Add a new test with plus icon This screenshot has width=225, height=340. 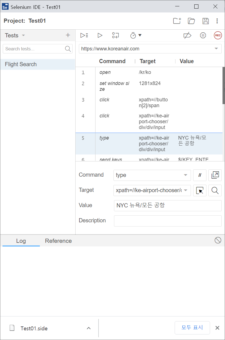pos(68,35)
